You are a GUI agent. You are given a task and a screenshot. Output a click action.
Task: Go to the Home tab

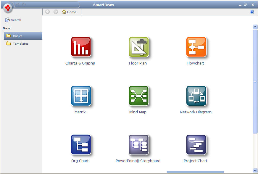69,12
